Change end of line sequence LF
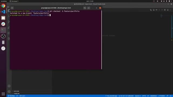Viewport: 173px width, 97px height. pyautogui.click(x=148, y=96)
